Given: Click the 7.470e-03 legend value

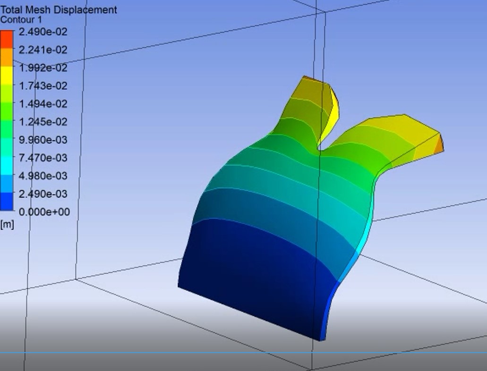Looking at the screenshot, I should (x=43, y=158).
